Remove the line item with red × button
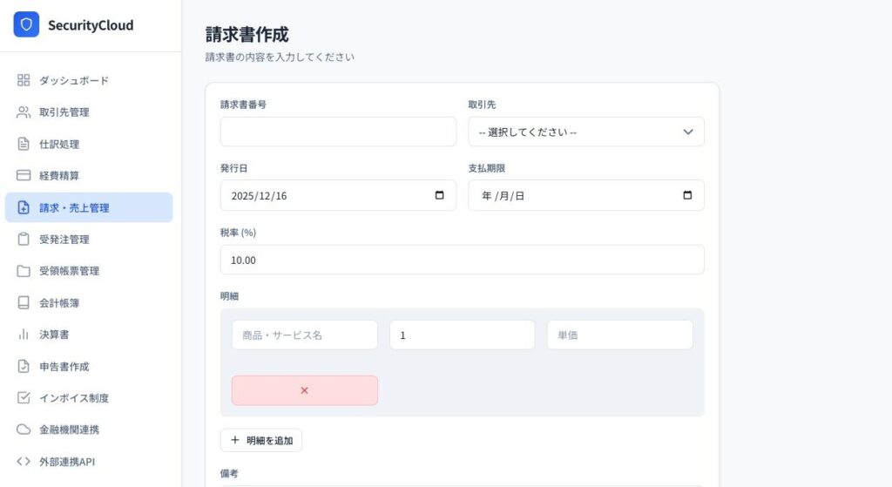 click(304, 390)
